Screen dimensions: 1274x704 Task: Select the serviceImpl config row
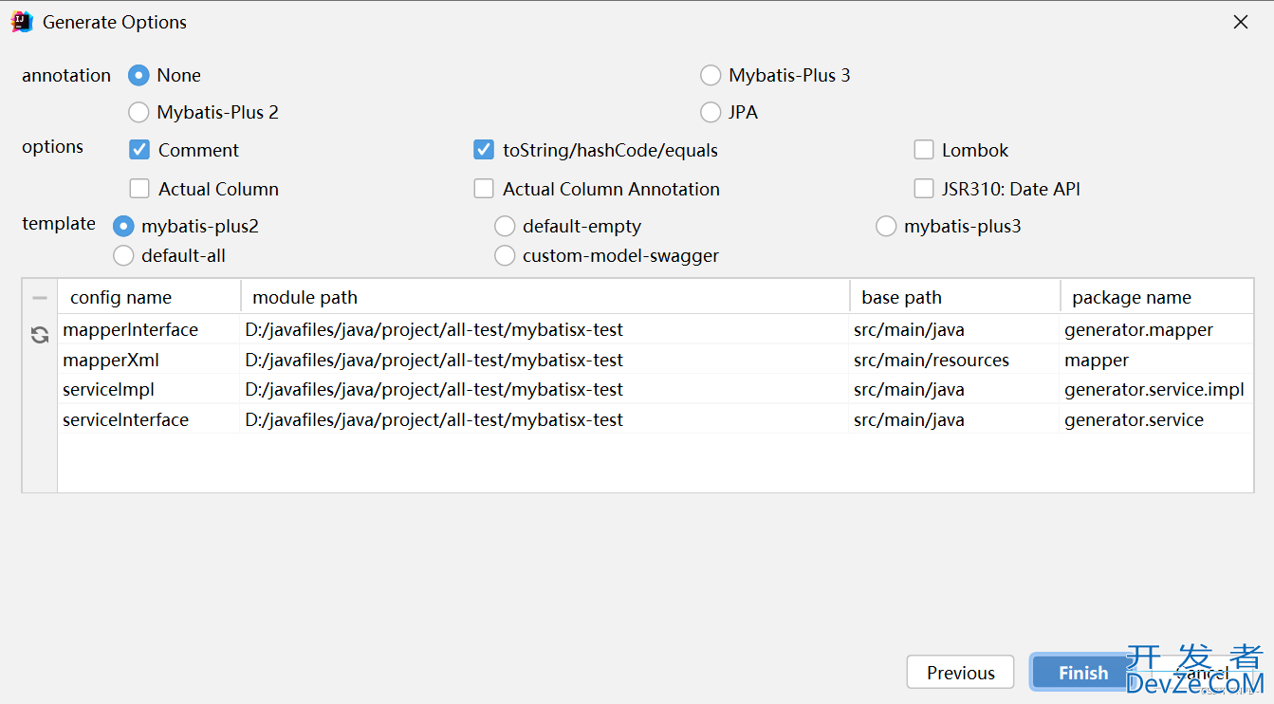click(655, 389)
